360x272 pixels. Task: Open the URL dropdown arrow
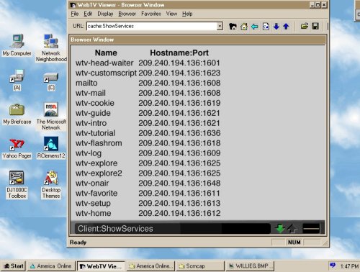[220, 26]
